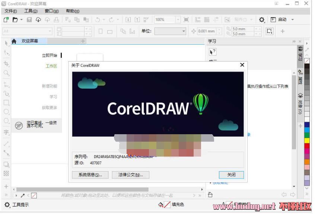Select the Text tool
Image resolution: width=315 pixels, height=214 pixels.
(x=6, y=132)
